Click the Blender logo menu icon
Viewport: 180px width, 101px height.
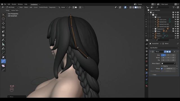[x=2, y=4]
